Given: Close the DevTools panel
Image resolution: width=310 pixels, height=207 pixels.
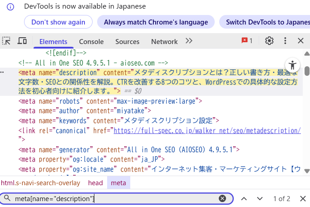Looking at the screenshot, I should pos(300,41).
